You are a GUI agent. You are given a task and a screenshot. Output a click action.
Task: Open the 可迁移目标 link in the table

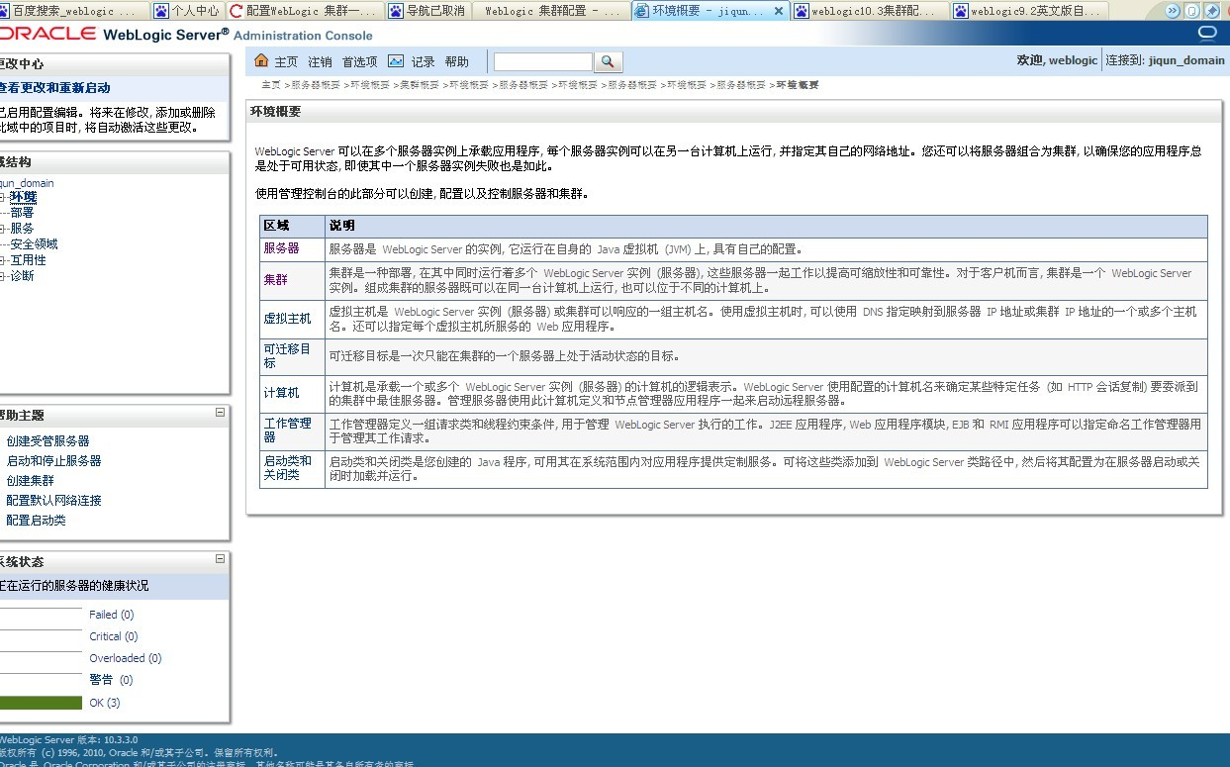pos(287,356)
